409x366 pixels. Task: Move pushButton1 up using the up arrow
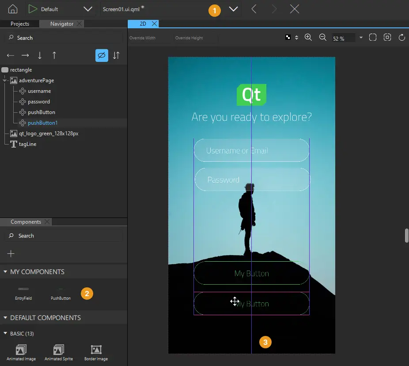[x=53, y=55]
